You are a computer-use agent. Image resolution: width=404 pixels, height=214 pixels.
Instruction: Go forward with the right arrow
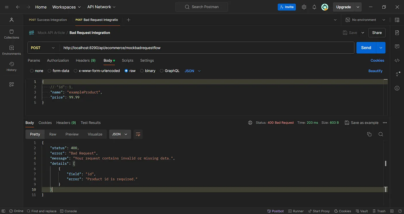28,7
